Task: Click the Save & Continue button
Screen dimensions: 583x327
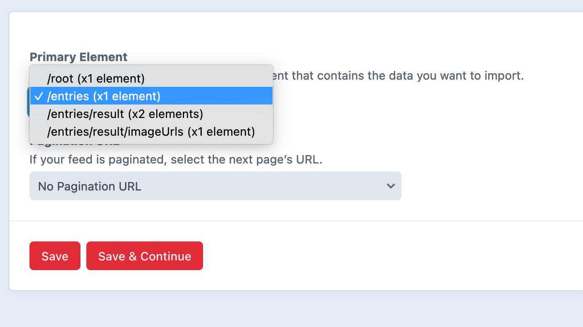Action: tap(144, 255)
